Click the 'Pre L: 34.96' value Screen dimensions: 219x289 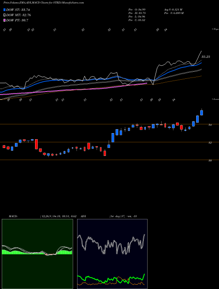click(x=137, y=17)
